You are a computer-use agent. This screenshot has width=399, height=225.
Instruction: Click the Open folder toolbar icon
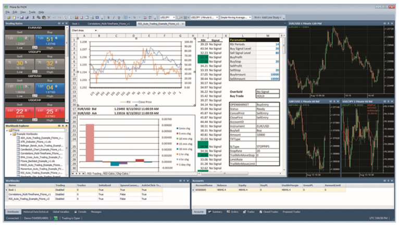click(9, 18)
